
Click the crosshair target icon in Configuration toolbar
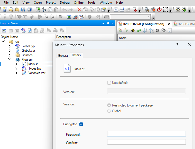[133, 30]
